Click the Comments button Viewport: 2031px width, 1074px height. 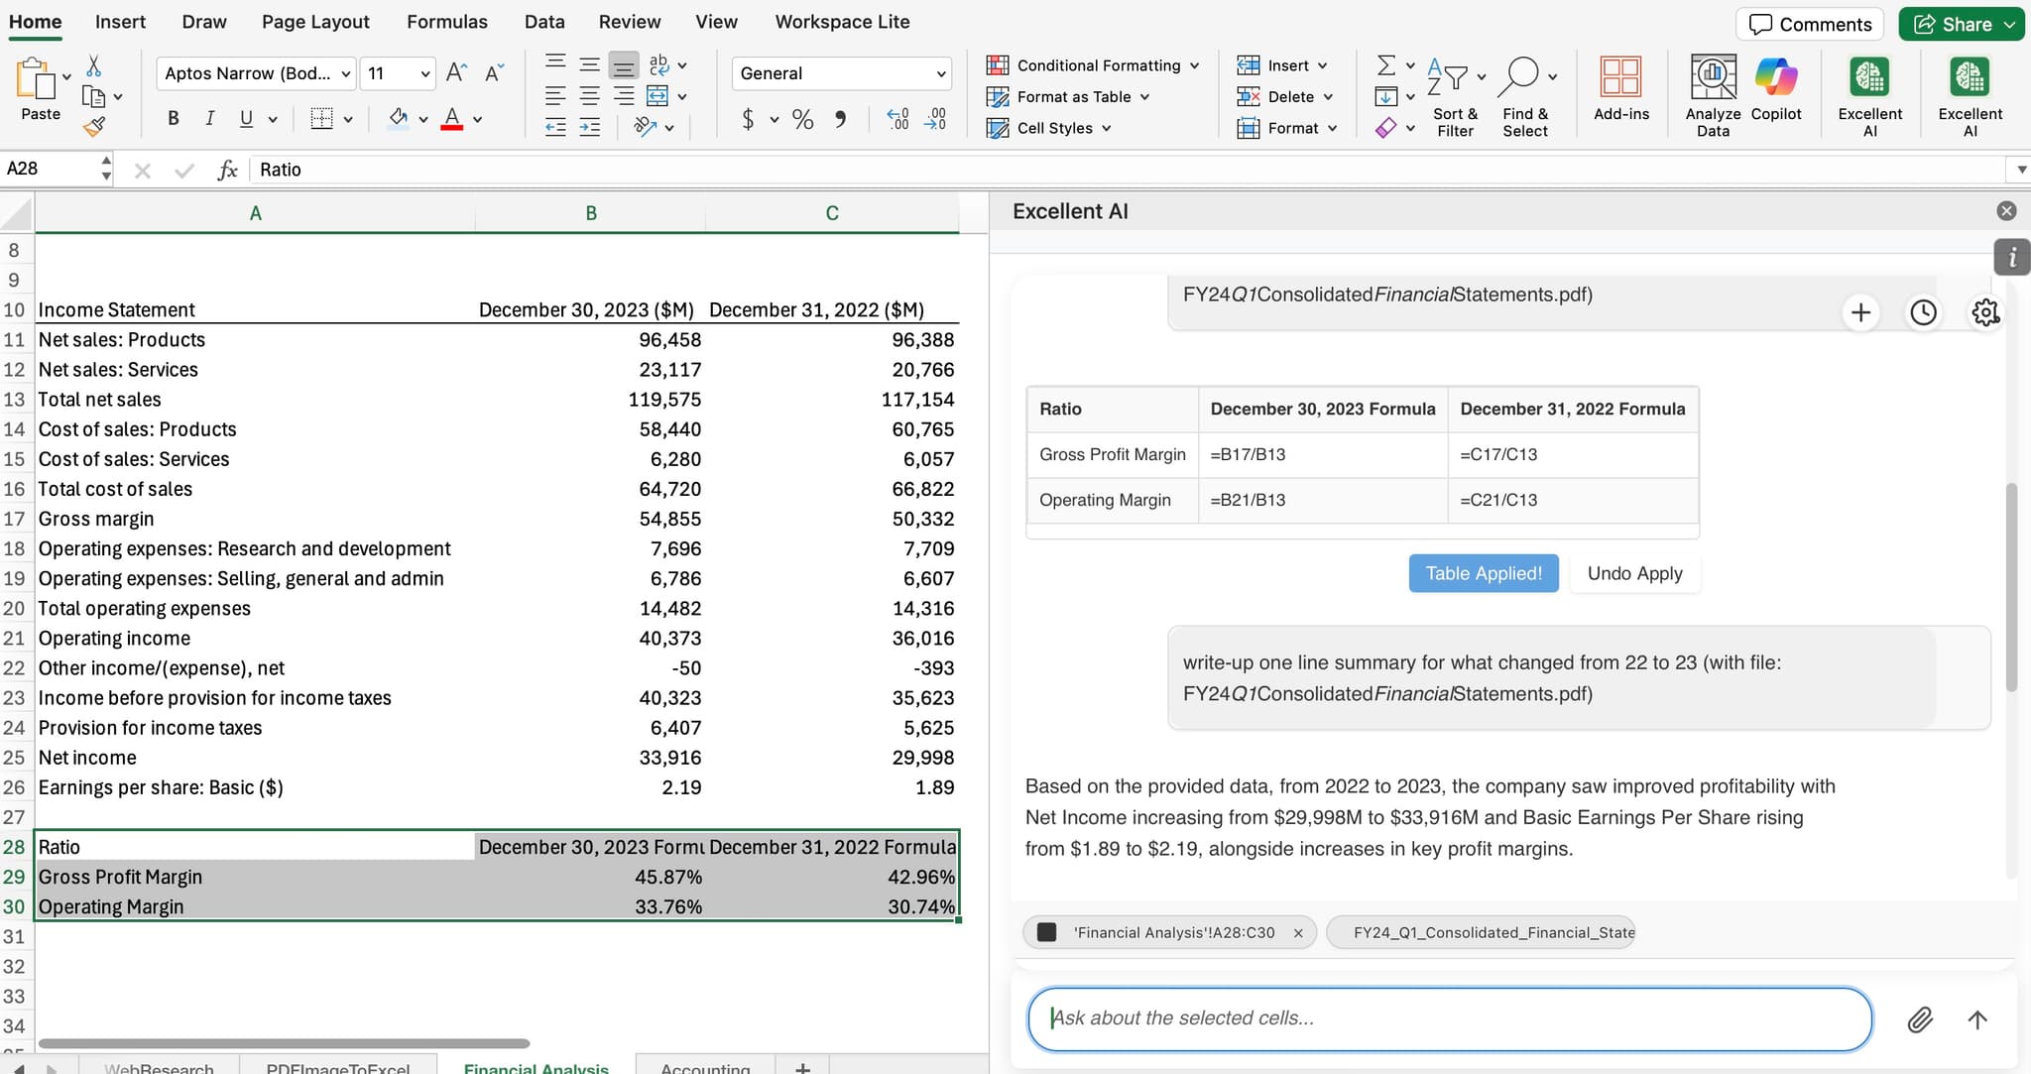pos(1810,24)
